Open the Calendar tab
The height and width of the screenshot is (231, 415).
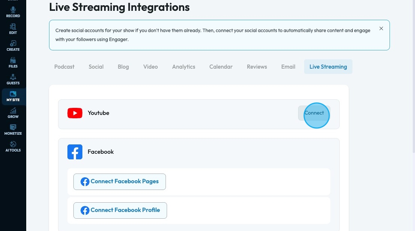[x=221, y=67]
